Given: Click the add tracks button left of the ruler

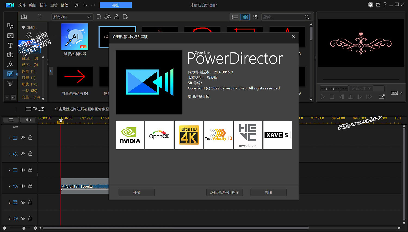Looking at the screenshot, I should pyautogui.click(x=11, y=120).
